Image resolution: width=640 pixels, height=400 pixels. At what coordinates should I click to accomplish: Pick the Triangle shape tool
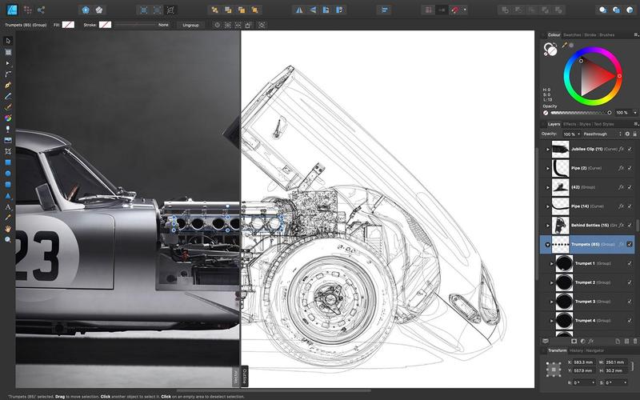8,196
